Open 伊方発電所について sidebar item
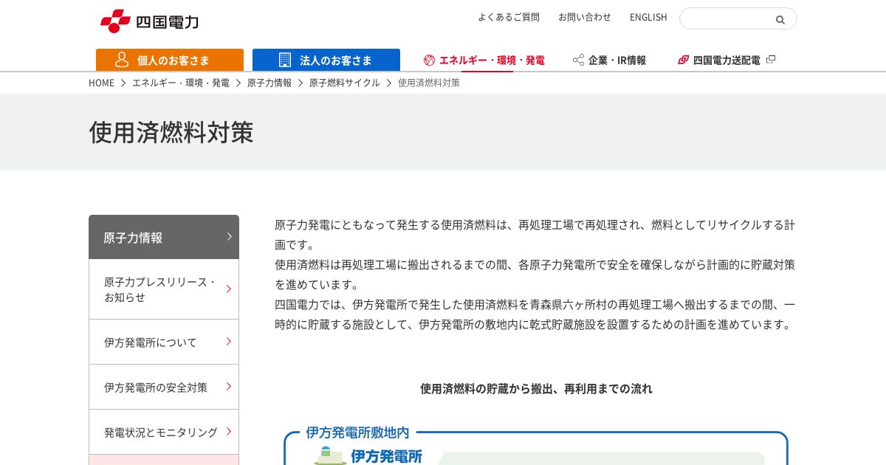This screenshot has height=465, width=886. click(x=164, y=342)
